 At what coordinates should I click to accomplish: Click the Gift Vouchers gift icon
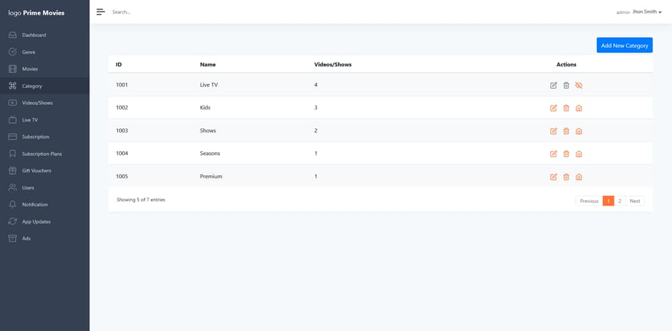coord(12,171)
